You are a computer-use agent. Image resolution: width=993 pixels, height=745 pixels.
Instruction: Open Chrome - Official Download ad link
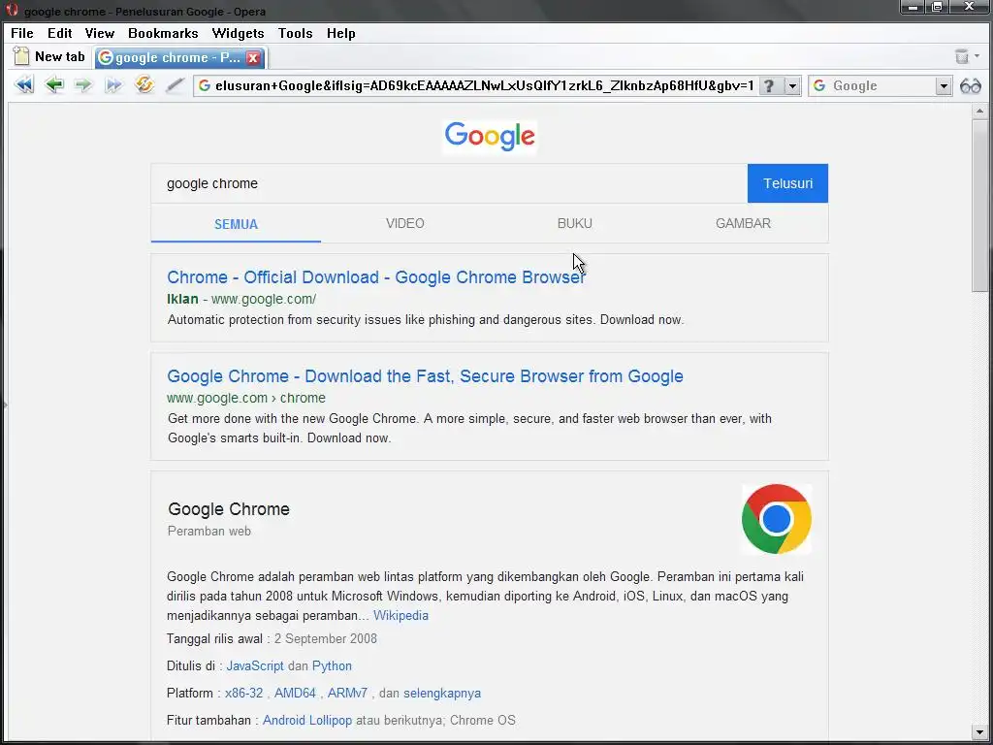pyautogui.click(x=376, y=277)
